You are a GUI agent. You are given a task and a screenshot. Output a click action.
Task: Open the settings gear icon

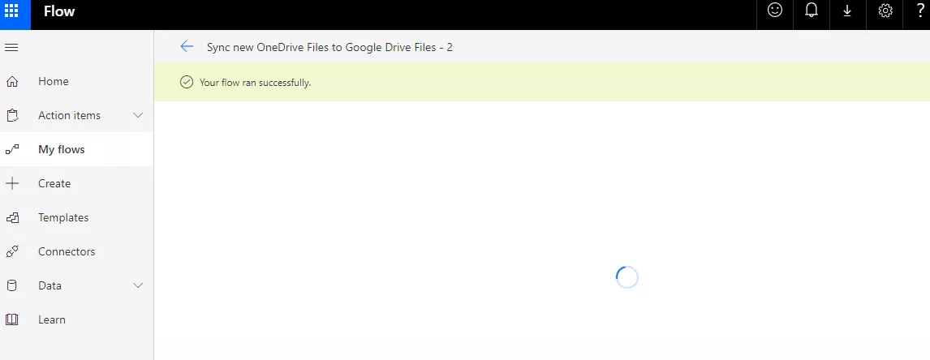[885, 11]
